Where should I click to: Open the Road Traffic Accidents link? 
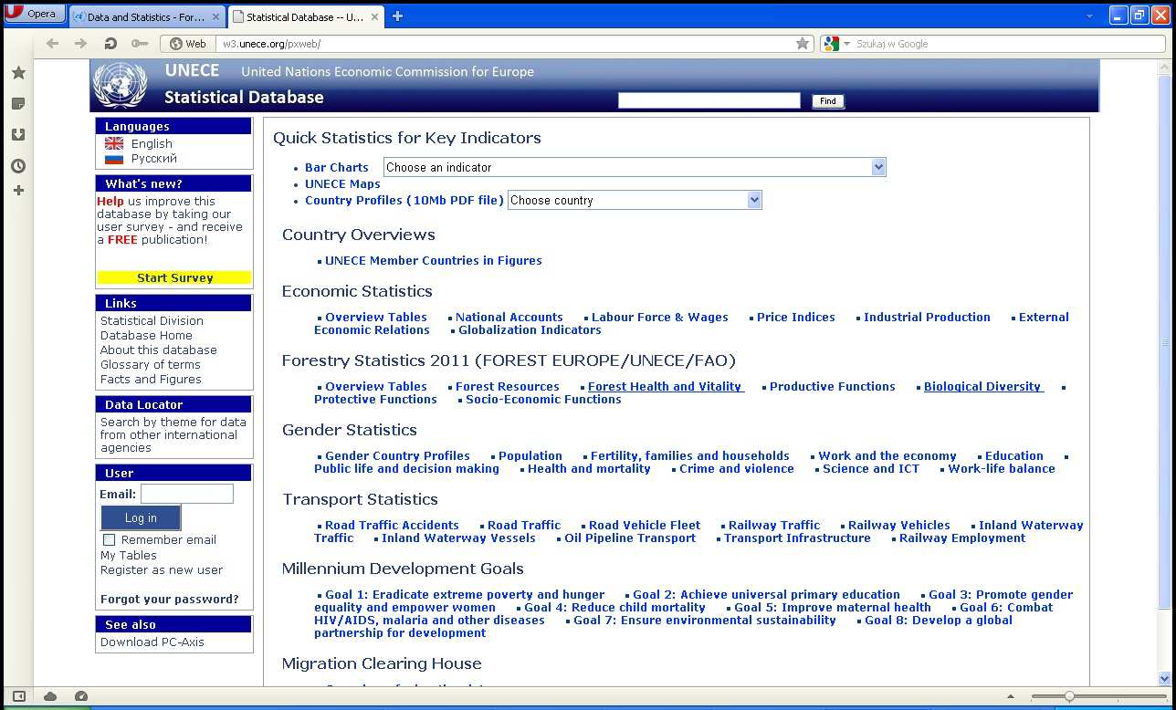click(392, 525)
